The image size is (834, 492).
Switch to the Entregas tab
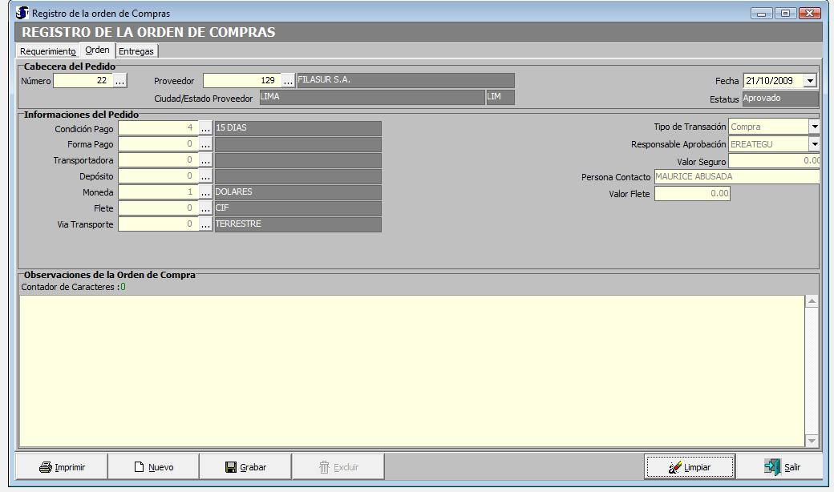pyautogui.click(x=136, y=51)
